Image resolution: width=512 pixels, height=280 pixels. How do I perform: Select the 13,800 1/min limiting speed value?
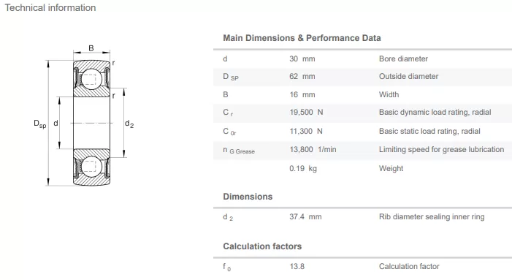[x=313, y=150]
